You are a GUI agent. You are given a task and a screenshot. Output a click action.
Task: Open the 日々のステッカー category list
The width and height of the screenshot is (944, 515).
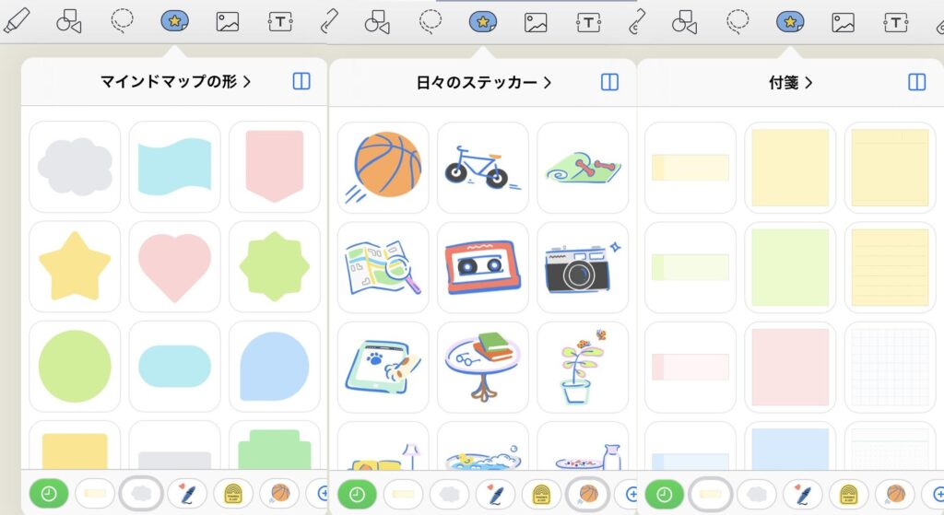483,82
